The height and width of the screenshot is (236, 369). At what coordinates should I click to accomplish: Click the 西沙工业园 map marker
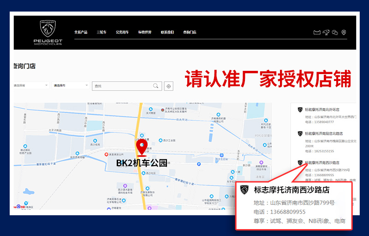[x=161, y=140]
